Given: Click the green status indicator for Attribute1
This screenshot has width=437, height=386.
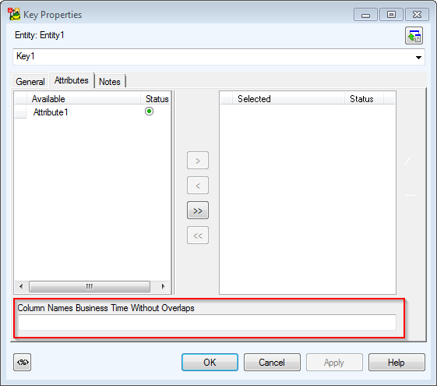Looking at the screenshot, I should (x=149, y=112).
